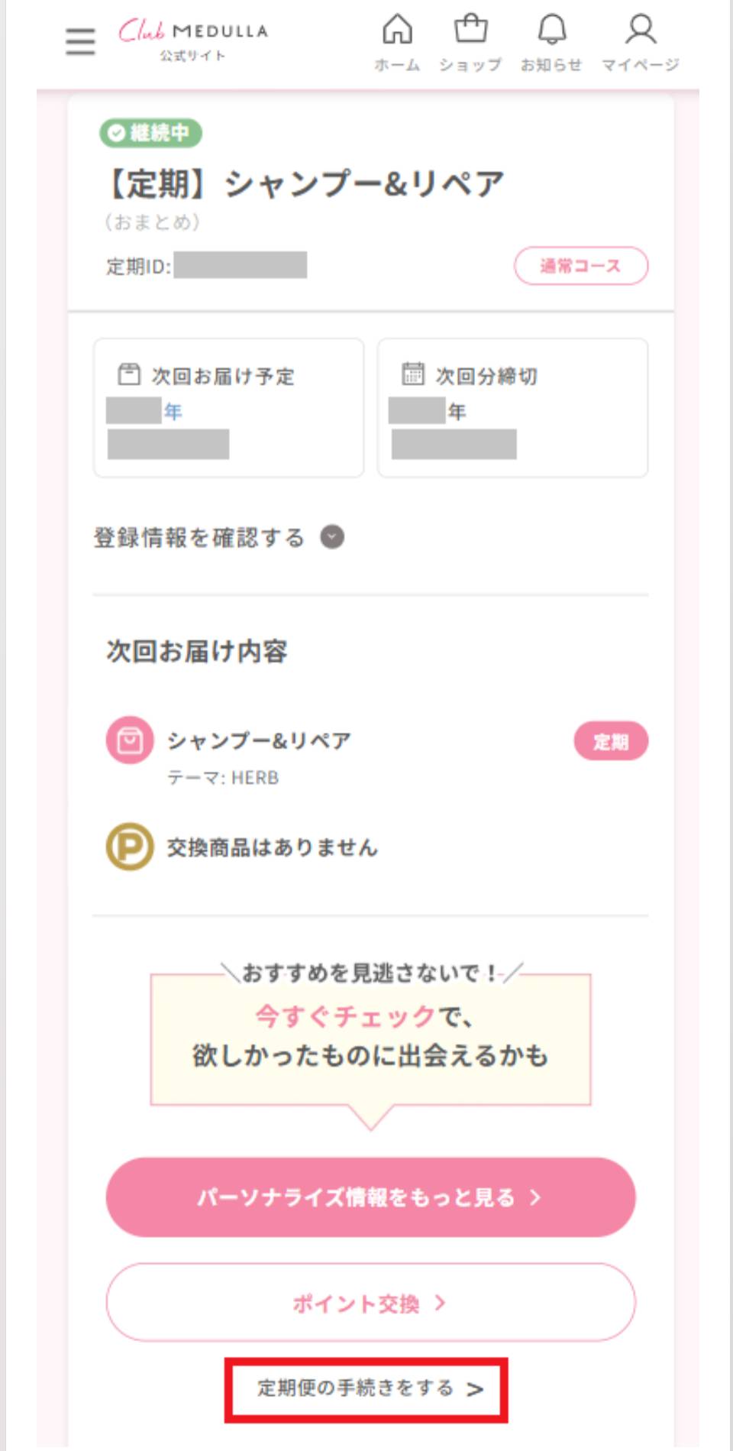Expand 登録情報を確認する with the chevron
733x1451 pixels.
[330, 538]
